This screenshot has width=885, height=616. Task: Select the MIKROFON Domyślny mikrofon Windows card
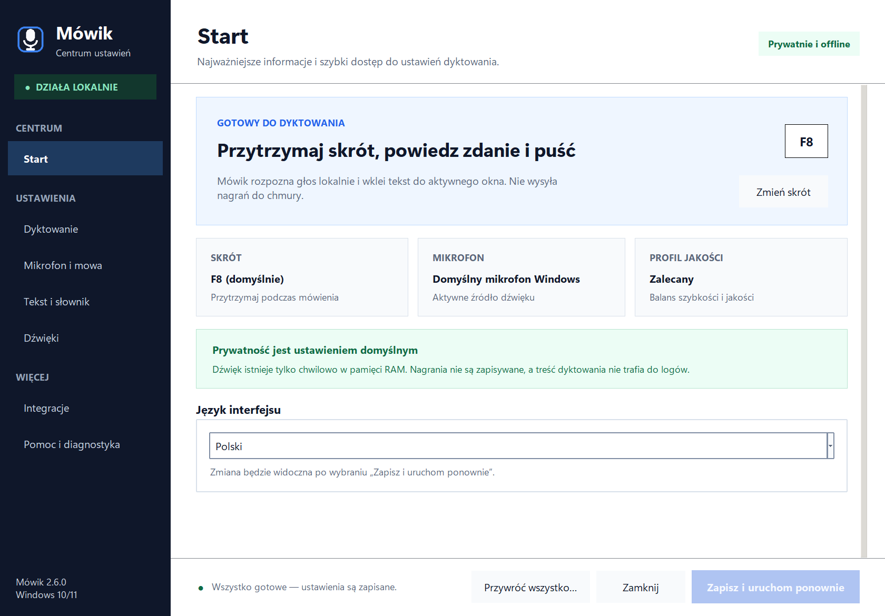point(522,277)
